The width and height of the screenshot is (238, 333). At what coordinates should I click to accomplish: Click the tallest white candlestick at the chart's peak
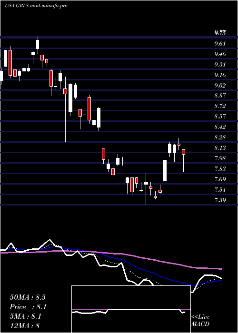pos(38,45)
